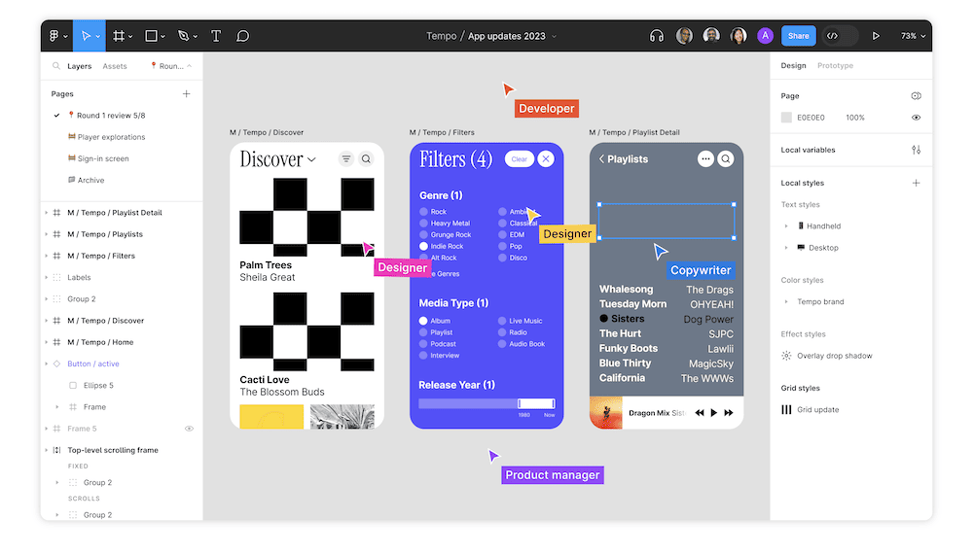Toggle Dev Mode code icon
The image size is (973, 554).
832,36
